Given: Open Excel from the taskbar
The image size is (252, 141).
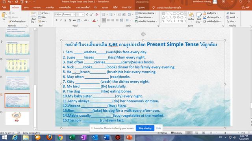Looking at the screenshot, I should pos(72,137).
